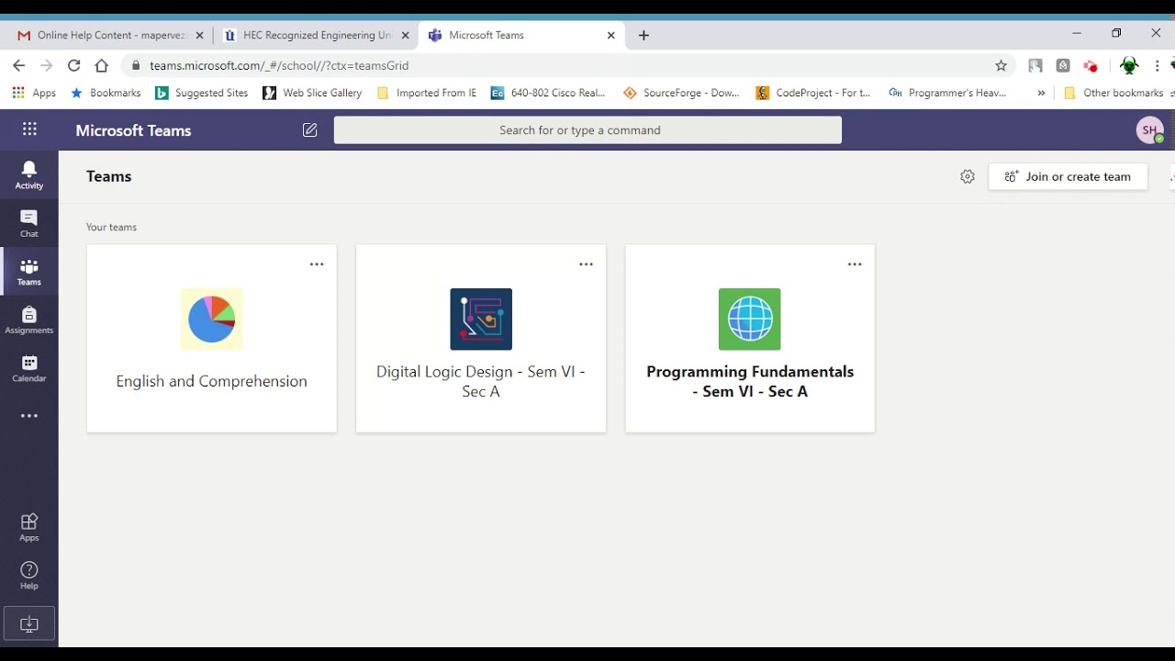Open the Manage teams gear icon

(968, 176)
